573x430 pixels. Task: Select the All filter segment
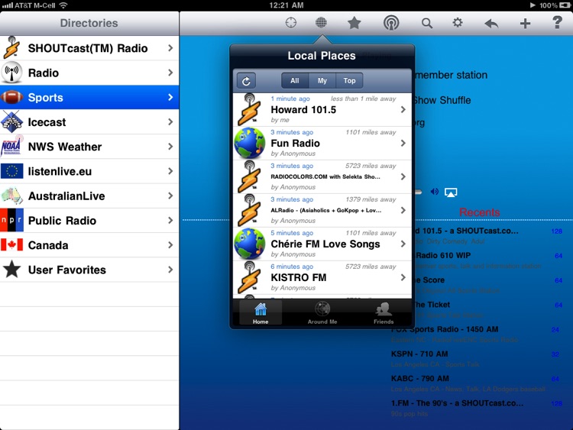tap(295, 81)
